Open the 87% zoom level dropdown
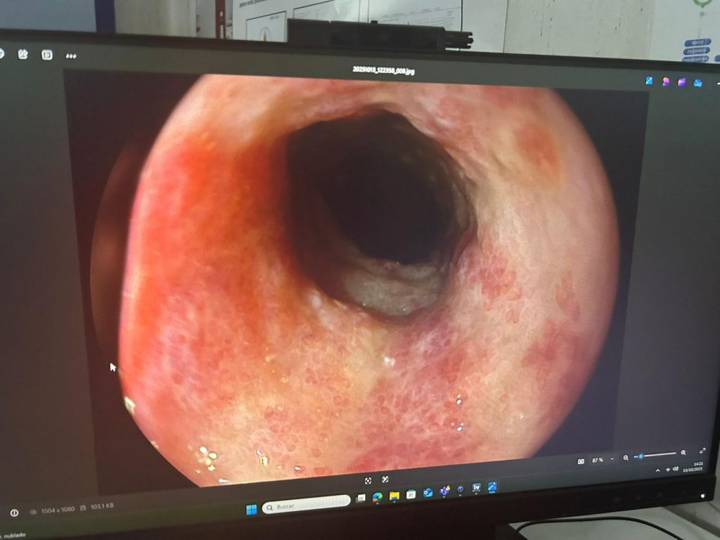This screenshot has height=540, width=720. click(x=611, y=459)
